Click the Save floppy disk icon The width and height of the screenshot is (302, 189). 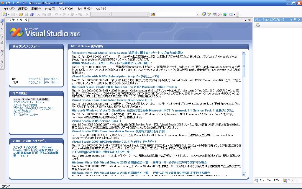(x=26, y=14)
